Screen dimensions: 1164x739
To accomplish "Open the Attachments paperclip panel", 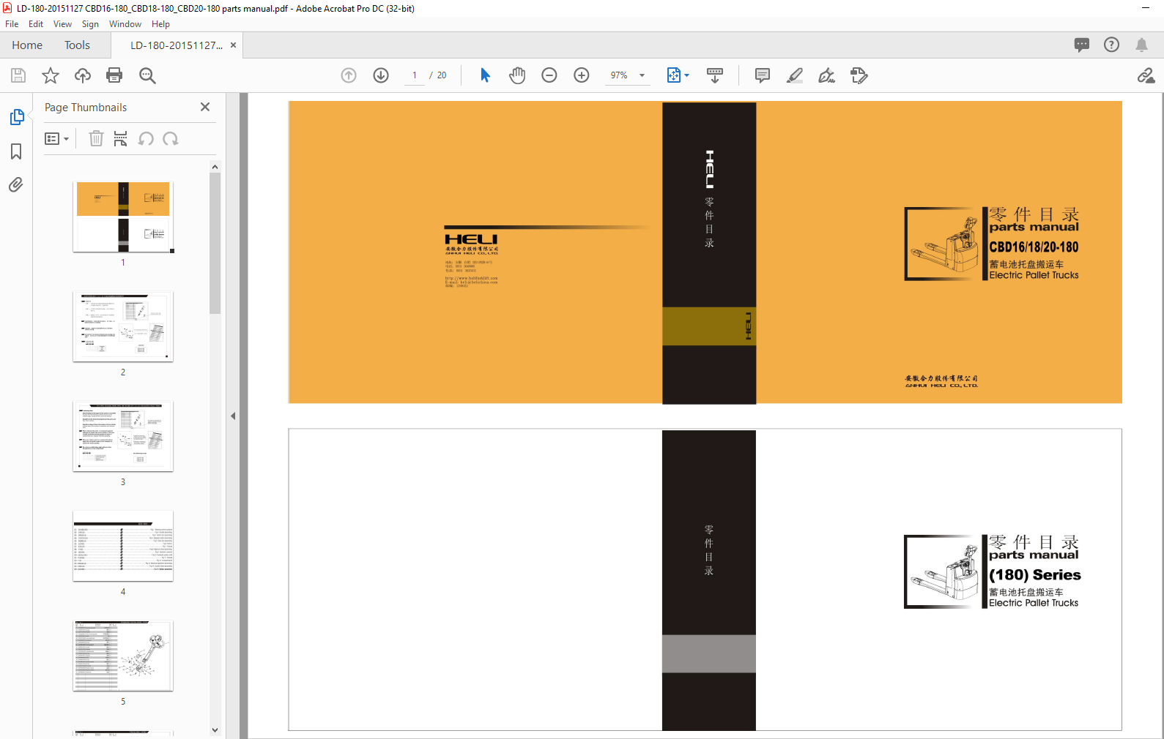I will (x=16, y=184).
